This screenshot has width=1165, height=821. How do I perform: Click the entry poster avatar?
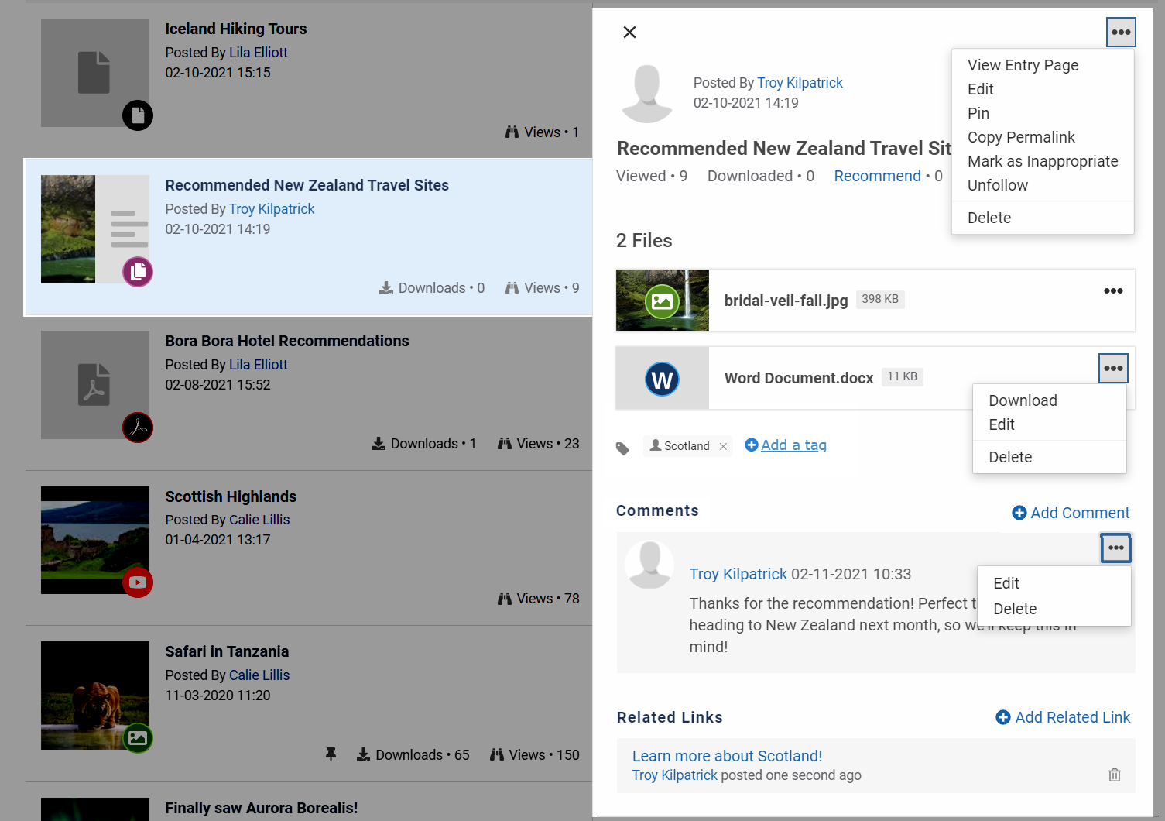(x=647, y=93)
